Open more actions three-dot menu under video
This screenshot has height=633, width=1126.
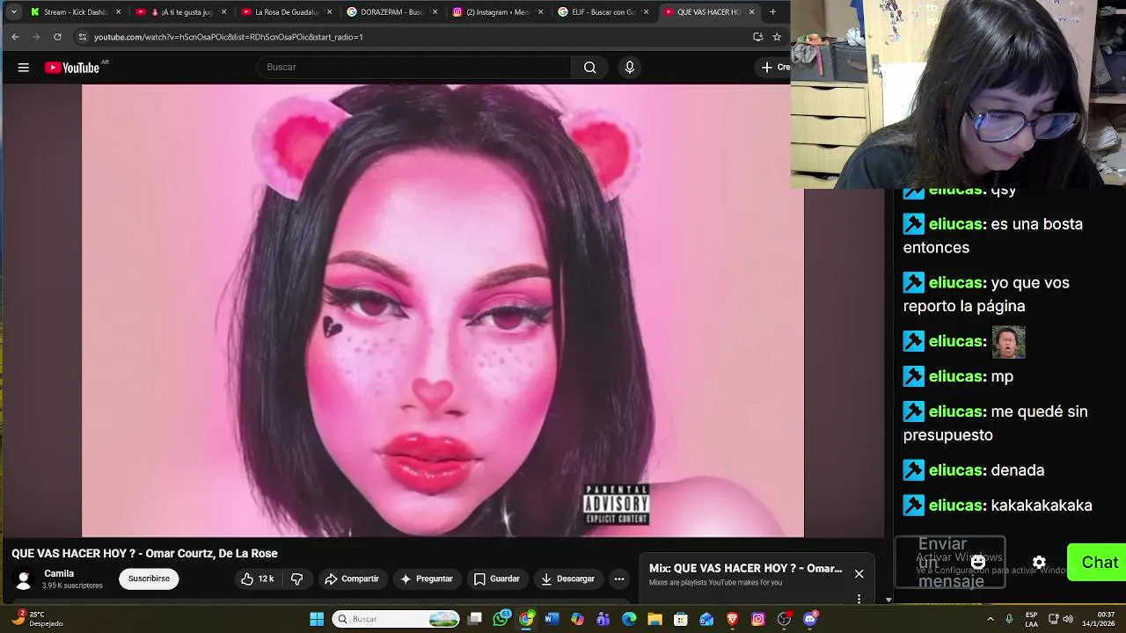coord(619,578)
